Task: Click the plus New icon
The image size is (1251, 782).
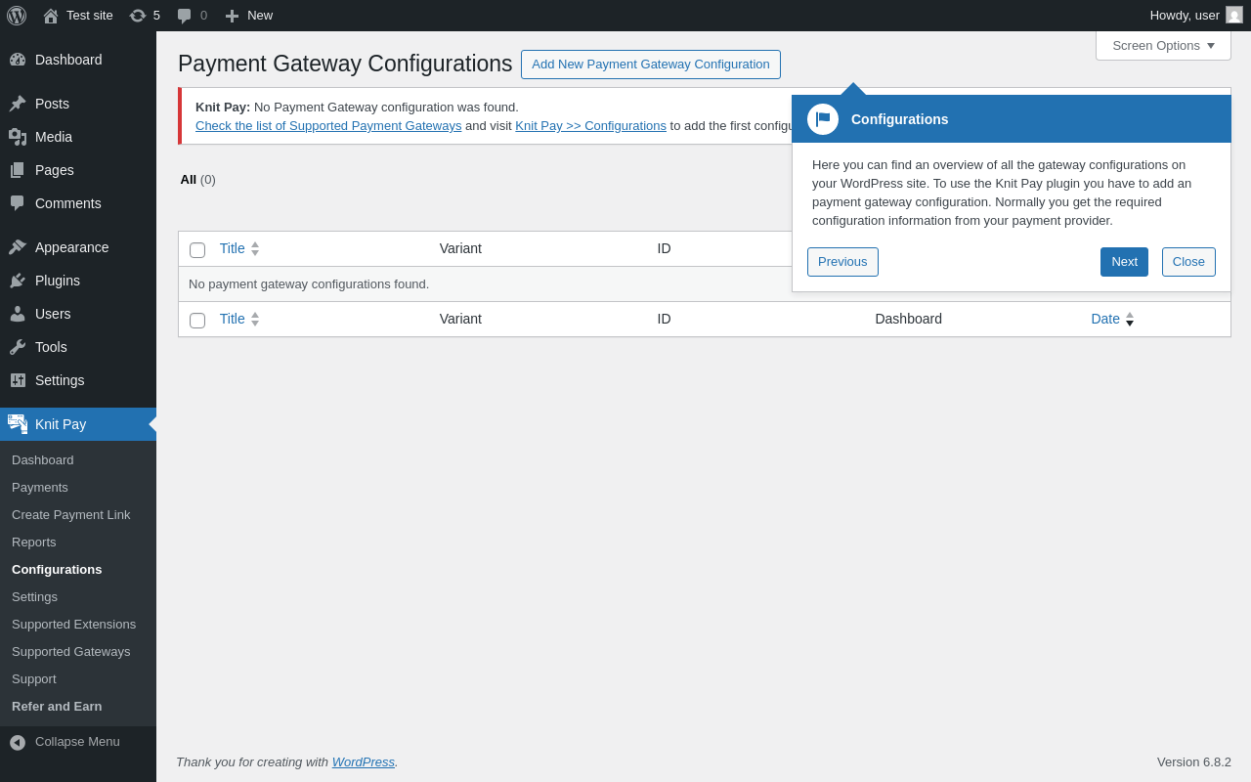Action: [232, 16]
